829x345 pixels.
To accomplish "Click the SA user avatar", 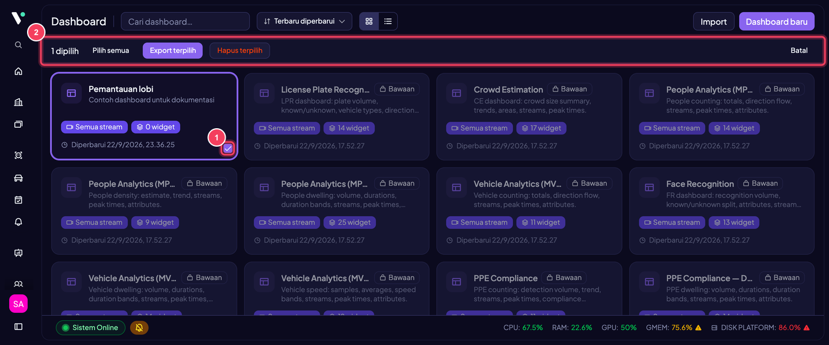I will point(18,304).
